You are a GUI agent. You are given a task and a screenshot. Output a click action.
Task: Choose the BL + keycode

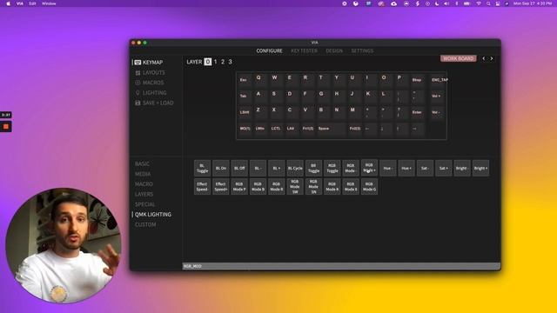click(x=277, y=168)
